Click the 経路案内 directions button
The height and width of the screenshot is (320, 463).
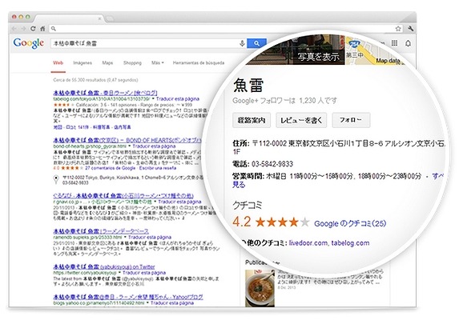click(252, 120)
